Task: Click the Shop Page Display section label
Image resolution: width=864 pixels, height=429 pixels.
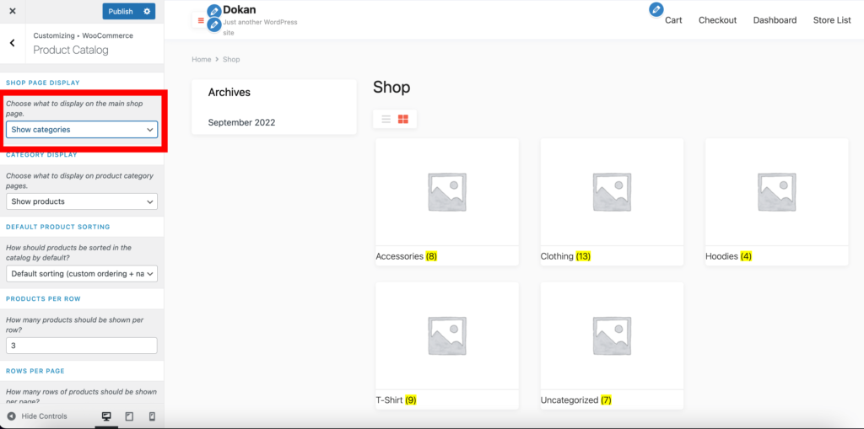Action: click(43, 83)
